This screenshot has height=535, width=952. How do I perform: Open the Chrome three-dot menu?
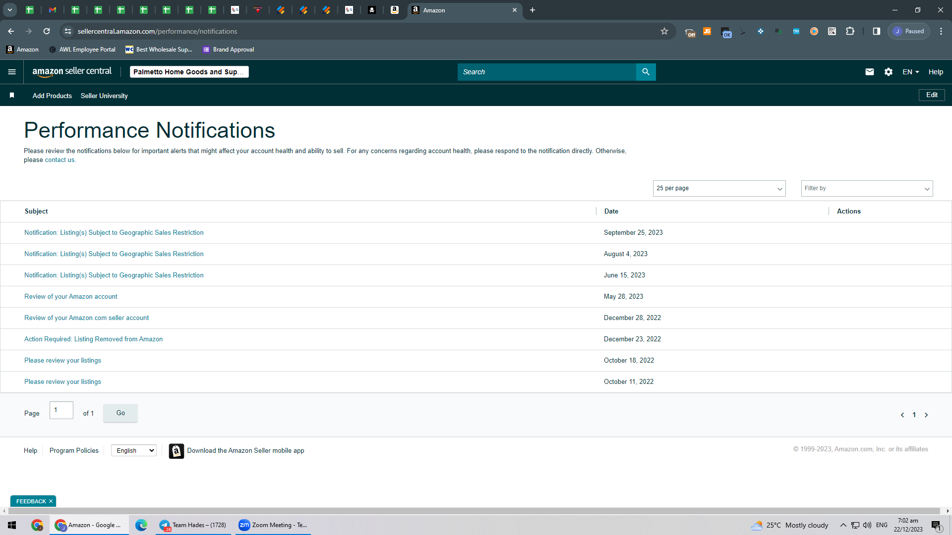pyautogui.click(x=941, y=31)
